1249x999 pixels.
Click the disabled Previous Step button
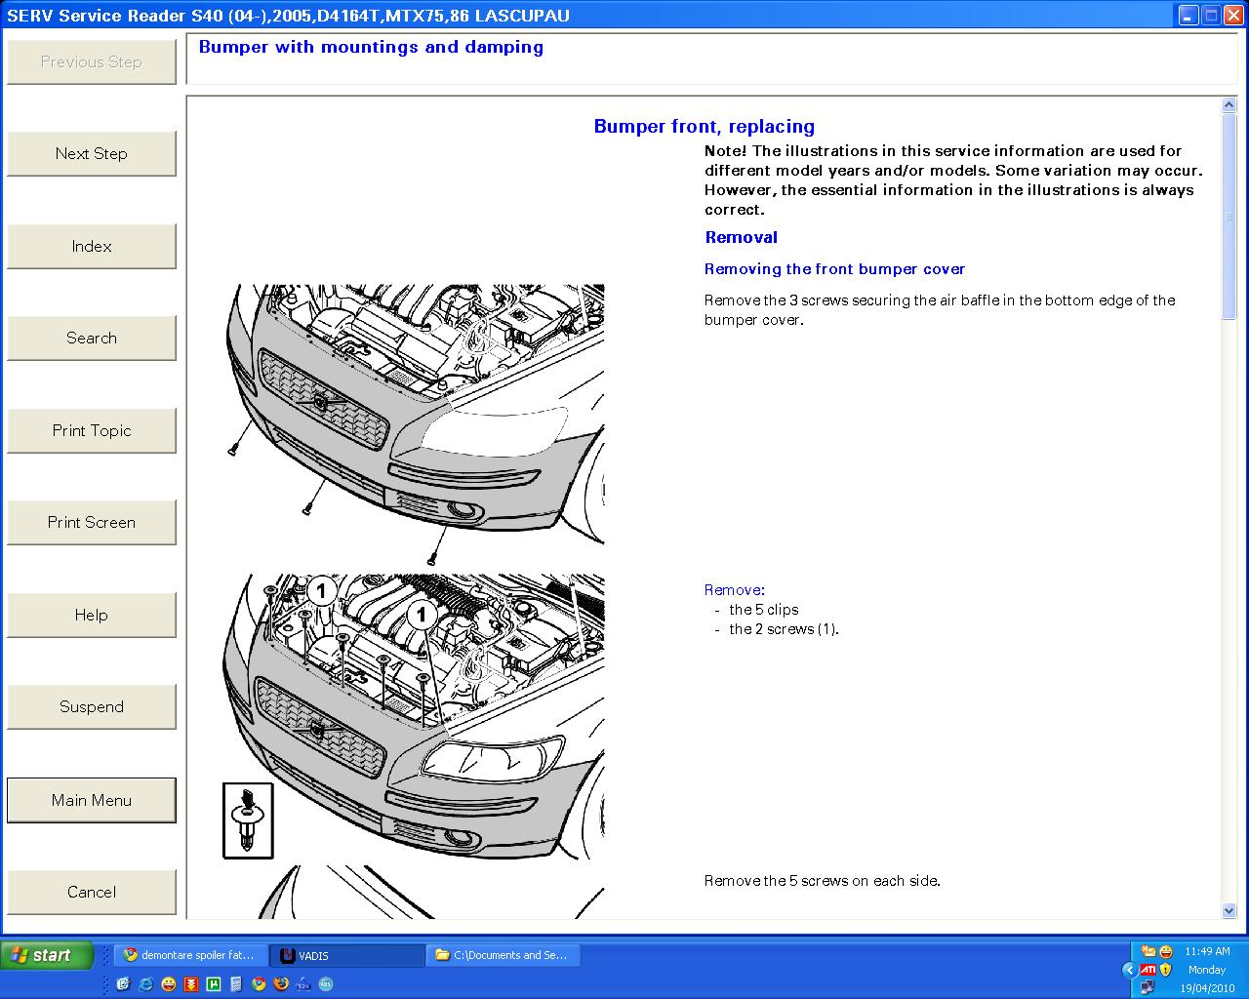[x=92, y=61]
